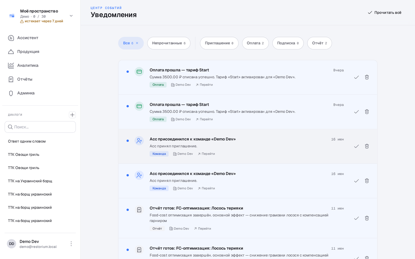Click Прочитать всё button

(x=384, y=12)
